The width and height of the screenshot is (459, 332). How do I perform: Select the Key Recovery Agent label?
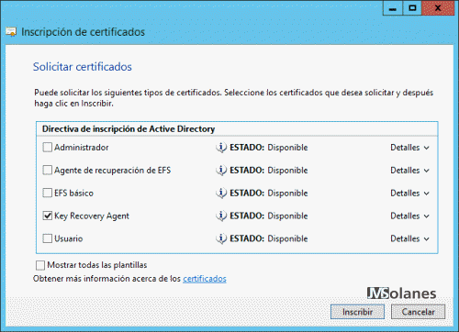[x=92, y=216]
